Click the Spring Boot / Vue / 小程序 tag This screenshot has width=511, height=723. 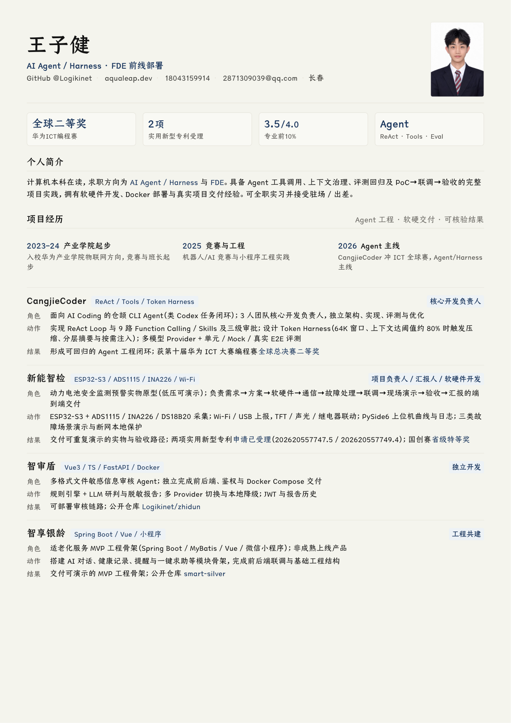pyautogui.click(x=118, y=535)
